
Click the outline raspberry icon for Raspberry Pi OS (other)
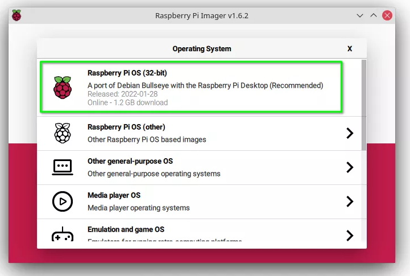pos(63,133)
